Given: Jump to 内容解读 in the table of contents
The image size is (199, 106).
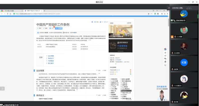Looking at the screenshot, I should pyautogui.click(x=51, y=61).
